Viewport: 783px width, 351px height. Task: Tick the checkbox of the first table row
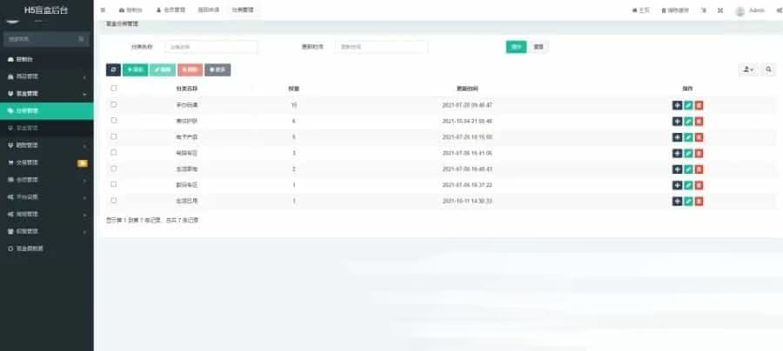coord(113,105)
